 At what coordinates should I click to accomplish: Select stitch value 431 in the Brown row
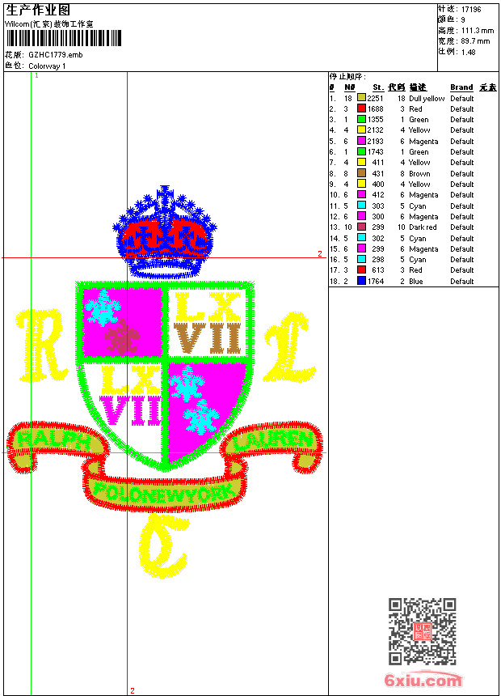pyautogui.click(x=377, y=173)
